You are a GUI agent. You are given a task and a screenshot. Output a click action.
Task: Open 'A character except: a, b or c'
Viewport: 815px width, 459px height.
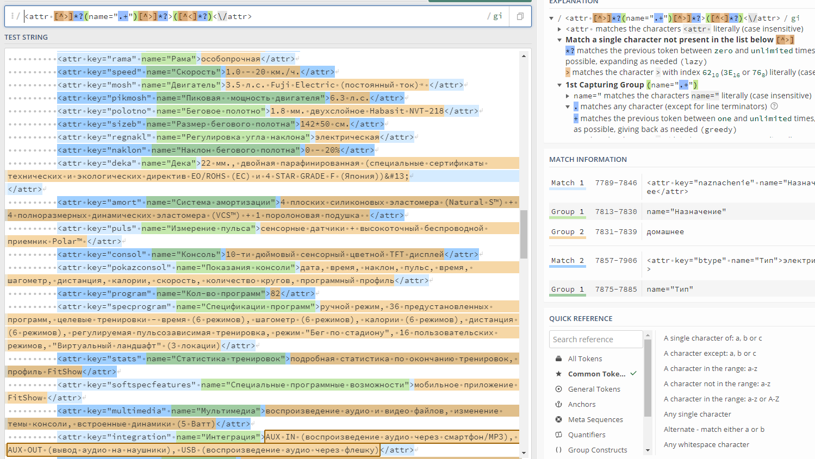(x=710, y=353)
